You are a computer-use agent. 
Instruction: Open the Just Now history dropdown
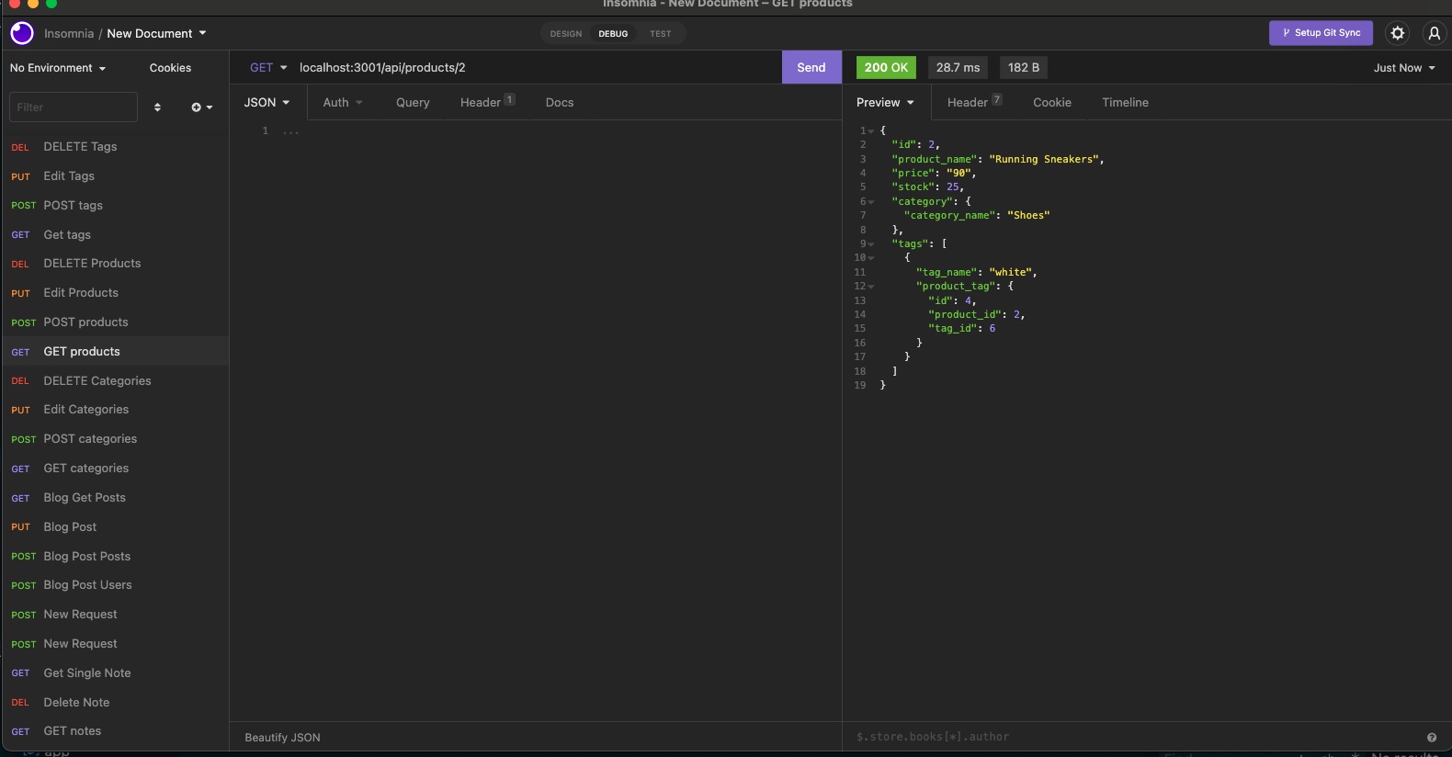(x=1404, y=68)
